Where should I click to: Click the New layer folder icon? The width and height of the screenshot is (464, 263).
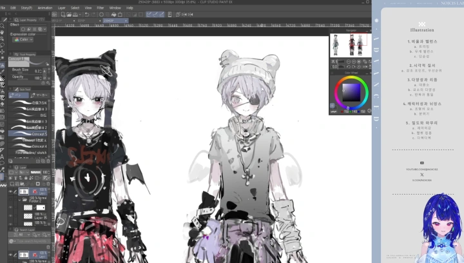pyautogui.click(x=22, y=184)
